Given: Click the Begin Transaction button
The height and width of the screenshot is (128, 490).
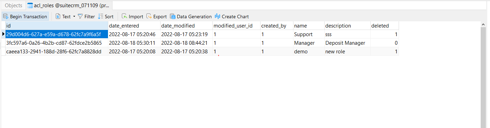Looking at the screenshot, I should [x=25, y=17].
